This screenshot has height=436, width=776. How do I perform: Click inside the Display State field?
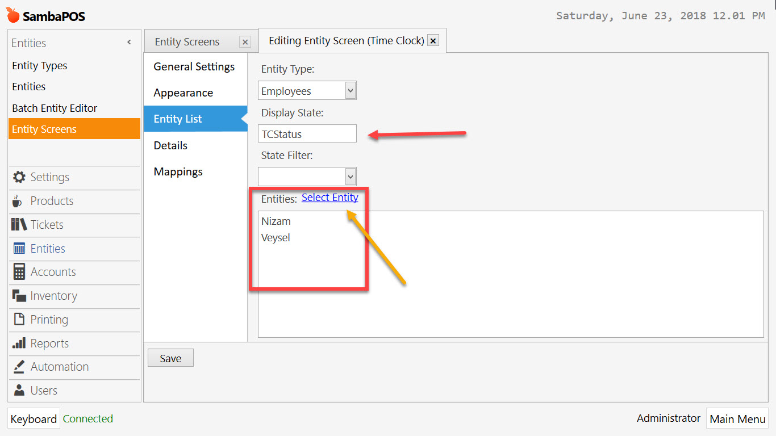(x=307, y=133)
